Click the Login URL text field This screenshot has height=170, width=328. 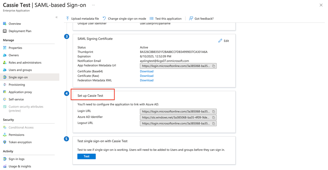coord(175,112)
